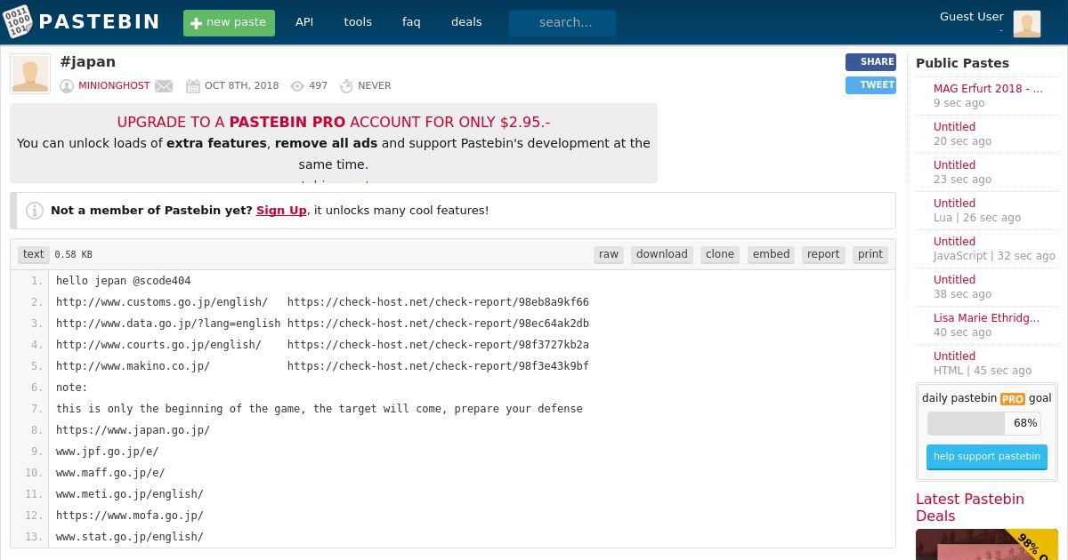
Task: Click the PASTEBIN PRO upgrade banner
Action: click(334, 143)
